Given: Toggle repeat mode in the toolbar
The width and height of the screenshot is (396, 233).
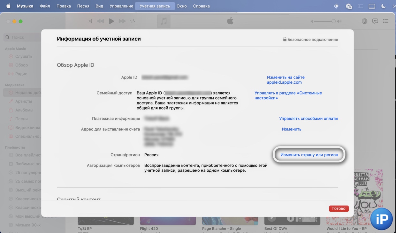Looking at the screenshot, I should 133,21.
